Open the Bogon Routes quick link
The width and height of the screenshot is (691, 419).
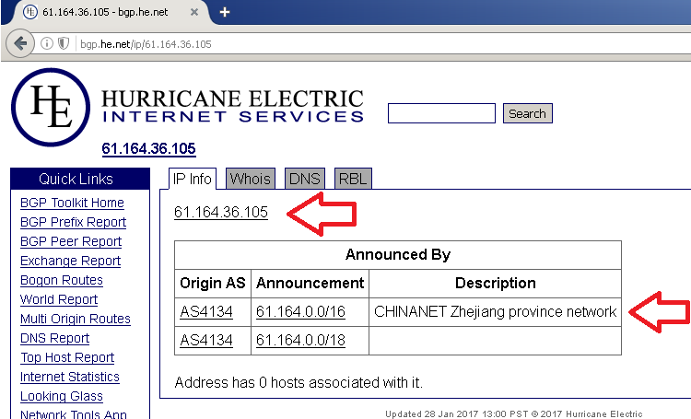62,280
